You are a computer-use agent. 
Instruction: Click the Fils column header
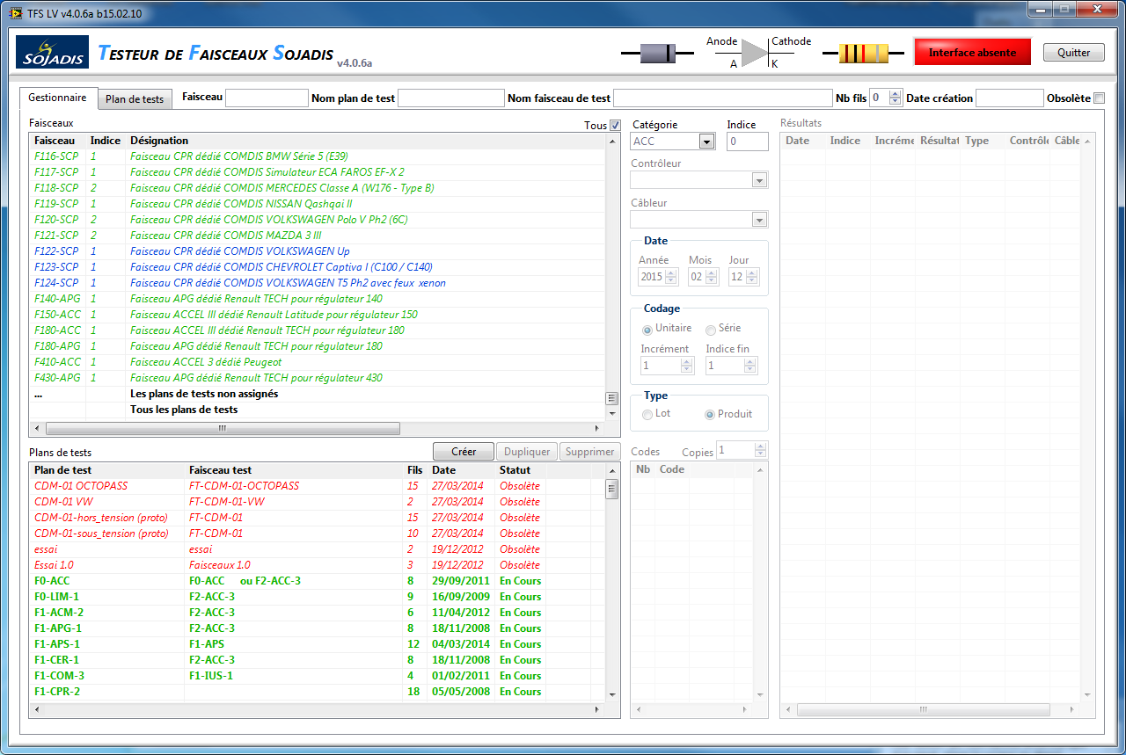click(x=414, y=470)
